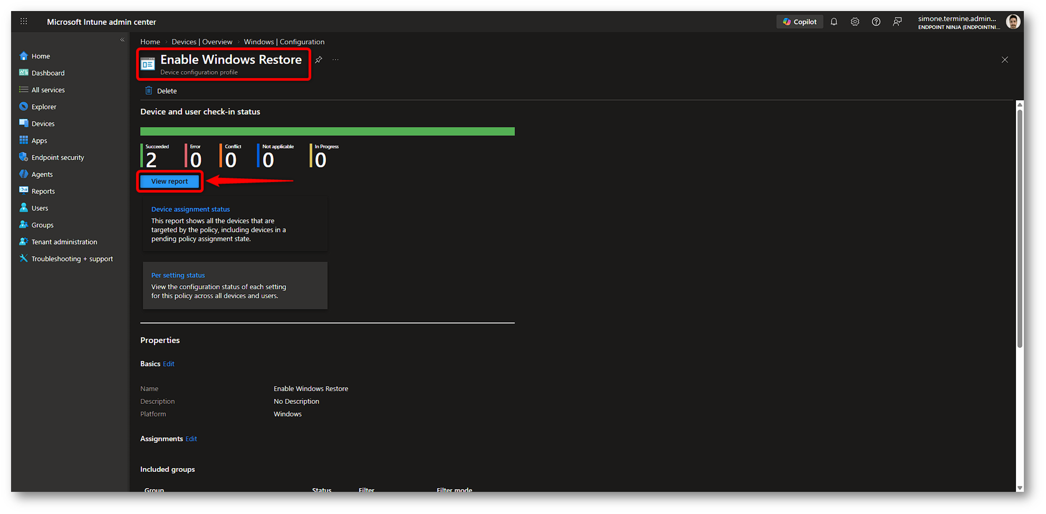Image resolution: width=1046 pixels, height=514 pixels.
Task: Open All services from the sidebar
Action: coord(48,90)
